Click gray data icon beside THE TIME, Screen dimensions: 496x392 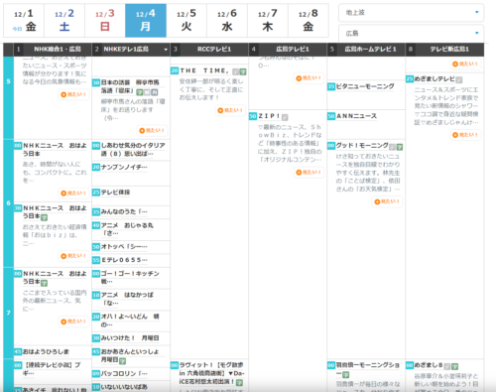pyautogui.click(x=236, y=71)
